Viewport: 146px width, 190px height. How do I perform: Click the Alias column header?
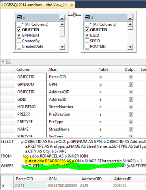coord(72,70)
